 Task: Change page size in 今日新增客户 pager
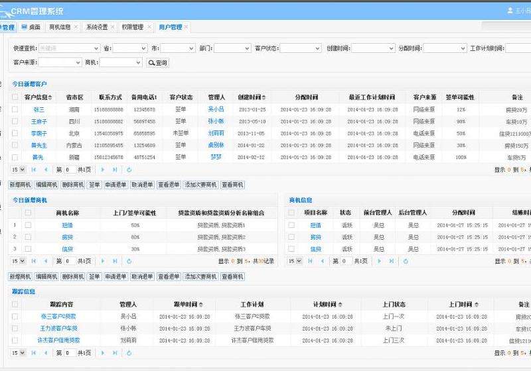point(19,170)
